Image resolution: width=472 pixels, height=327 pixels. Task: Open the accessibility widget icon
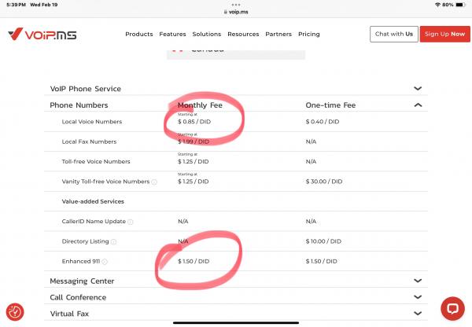pyautogui.click(x=15, y=312)
